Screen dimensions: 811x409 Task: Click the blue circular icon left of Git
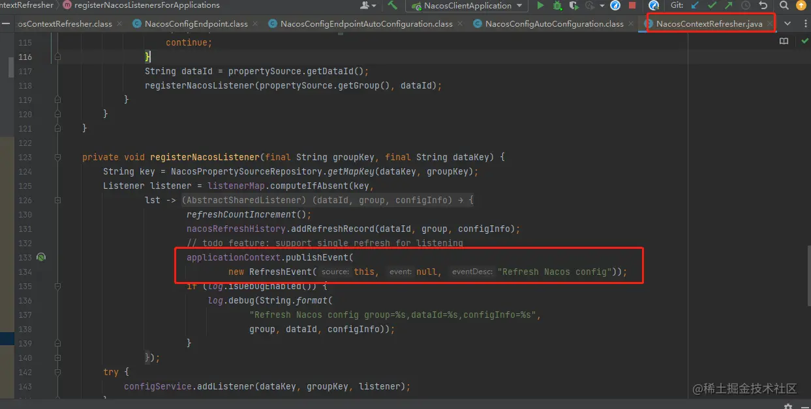[654, 5]
